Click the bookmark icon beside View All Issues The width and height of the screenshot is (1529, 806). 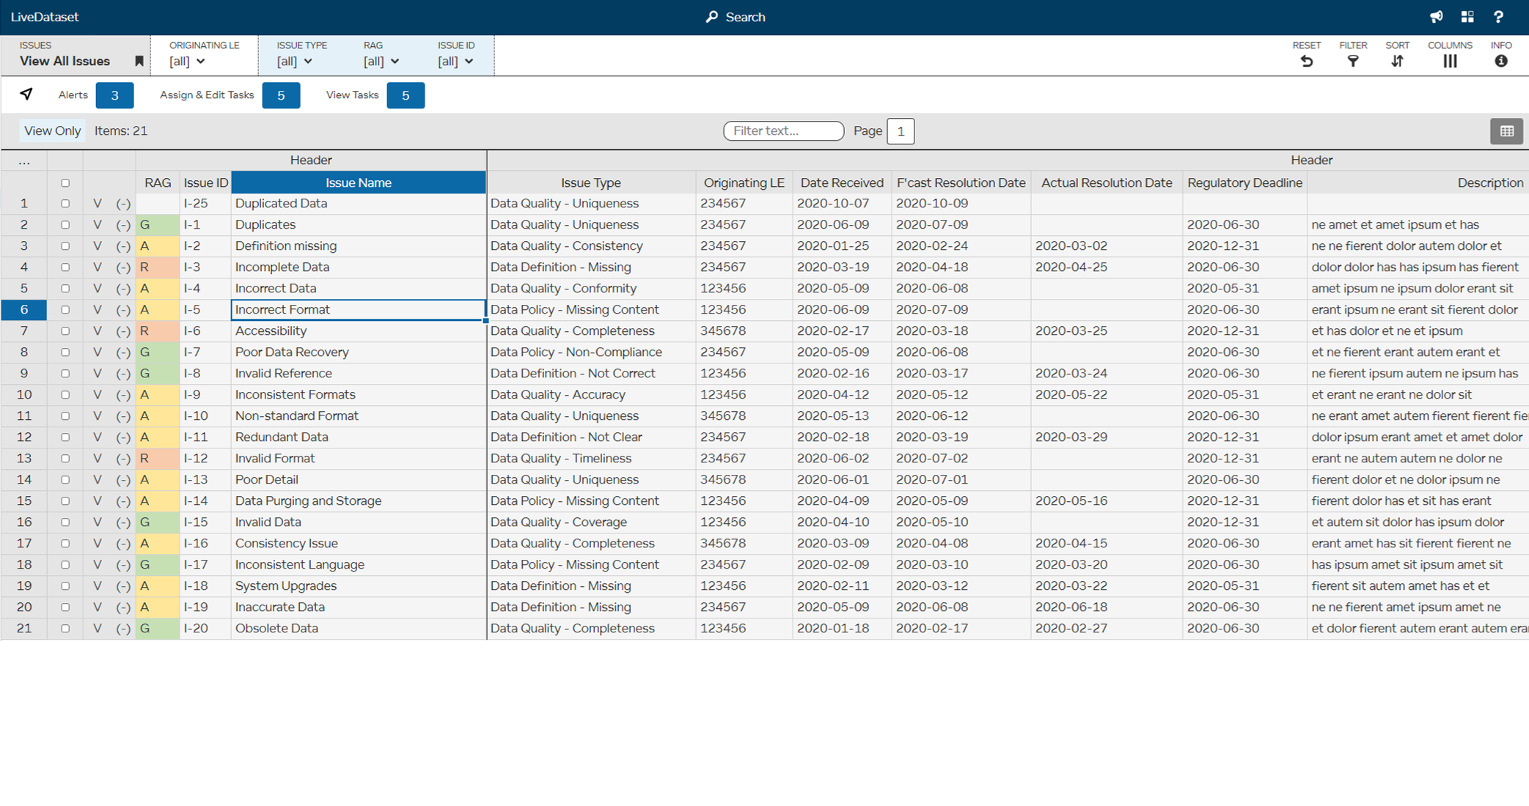click(x=139, y=62)
